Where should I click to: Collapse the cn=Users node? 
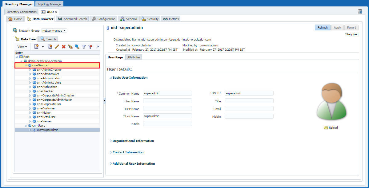[26, 126]
